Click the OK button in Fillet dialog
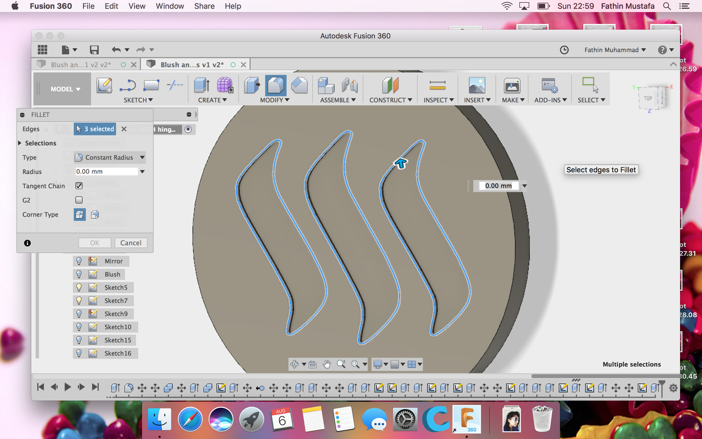Image resolution: width=702 pixels, height=439 pixels. click(x=95, y=243)
